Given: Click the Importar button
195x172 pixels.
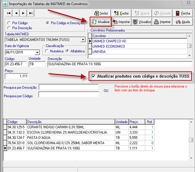Looking at the screenshot, I should click(121, 22).
